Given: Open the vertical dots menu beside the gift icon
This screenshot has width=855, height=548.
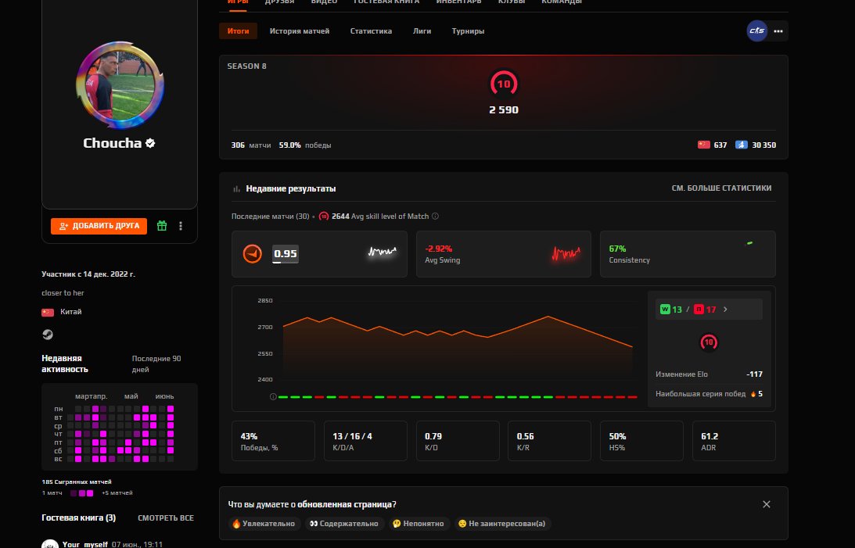Looking at the screenshot, I should 181,225.
